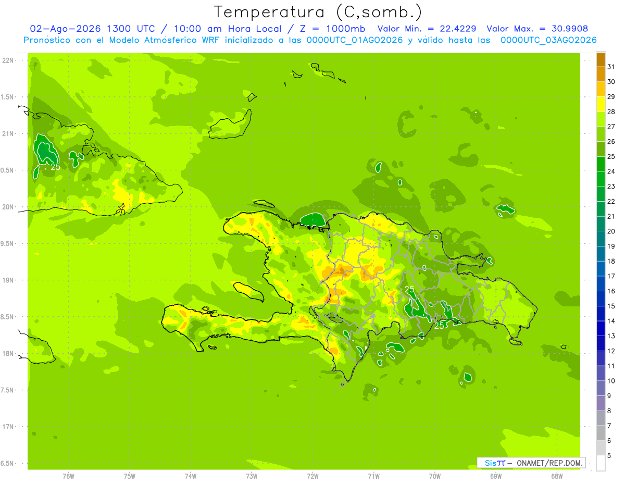Click the legend value "23"
This screenshot has height=483, width=625.
[x=611, y=187]
